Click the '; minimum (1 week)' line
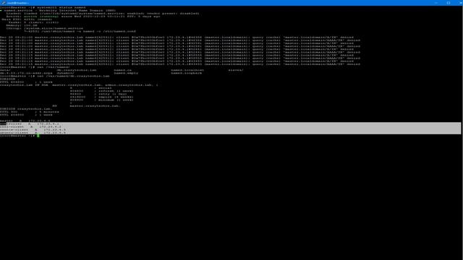 (101, 100)
